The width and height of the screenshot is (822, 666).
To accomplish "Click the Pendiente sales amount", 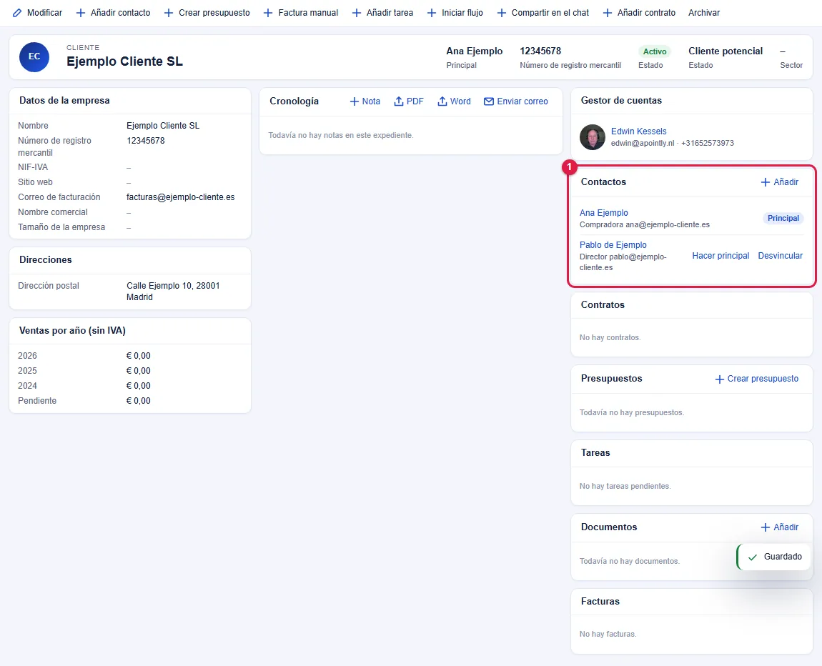I will pyautogui.click(x=139, y=401).
